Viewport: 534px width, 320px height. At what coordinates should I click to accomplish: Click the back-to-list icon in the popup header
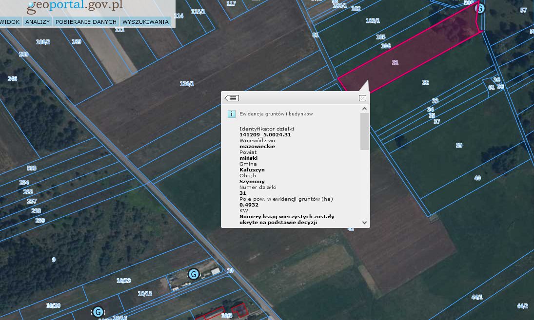(x=232, y=98)
